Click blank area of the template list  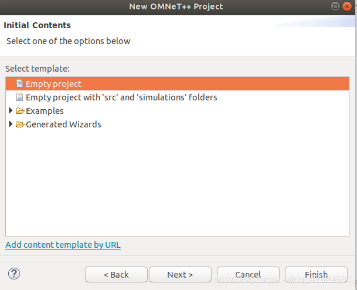point(177,183)
